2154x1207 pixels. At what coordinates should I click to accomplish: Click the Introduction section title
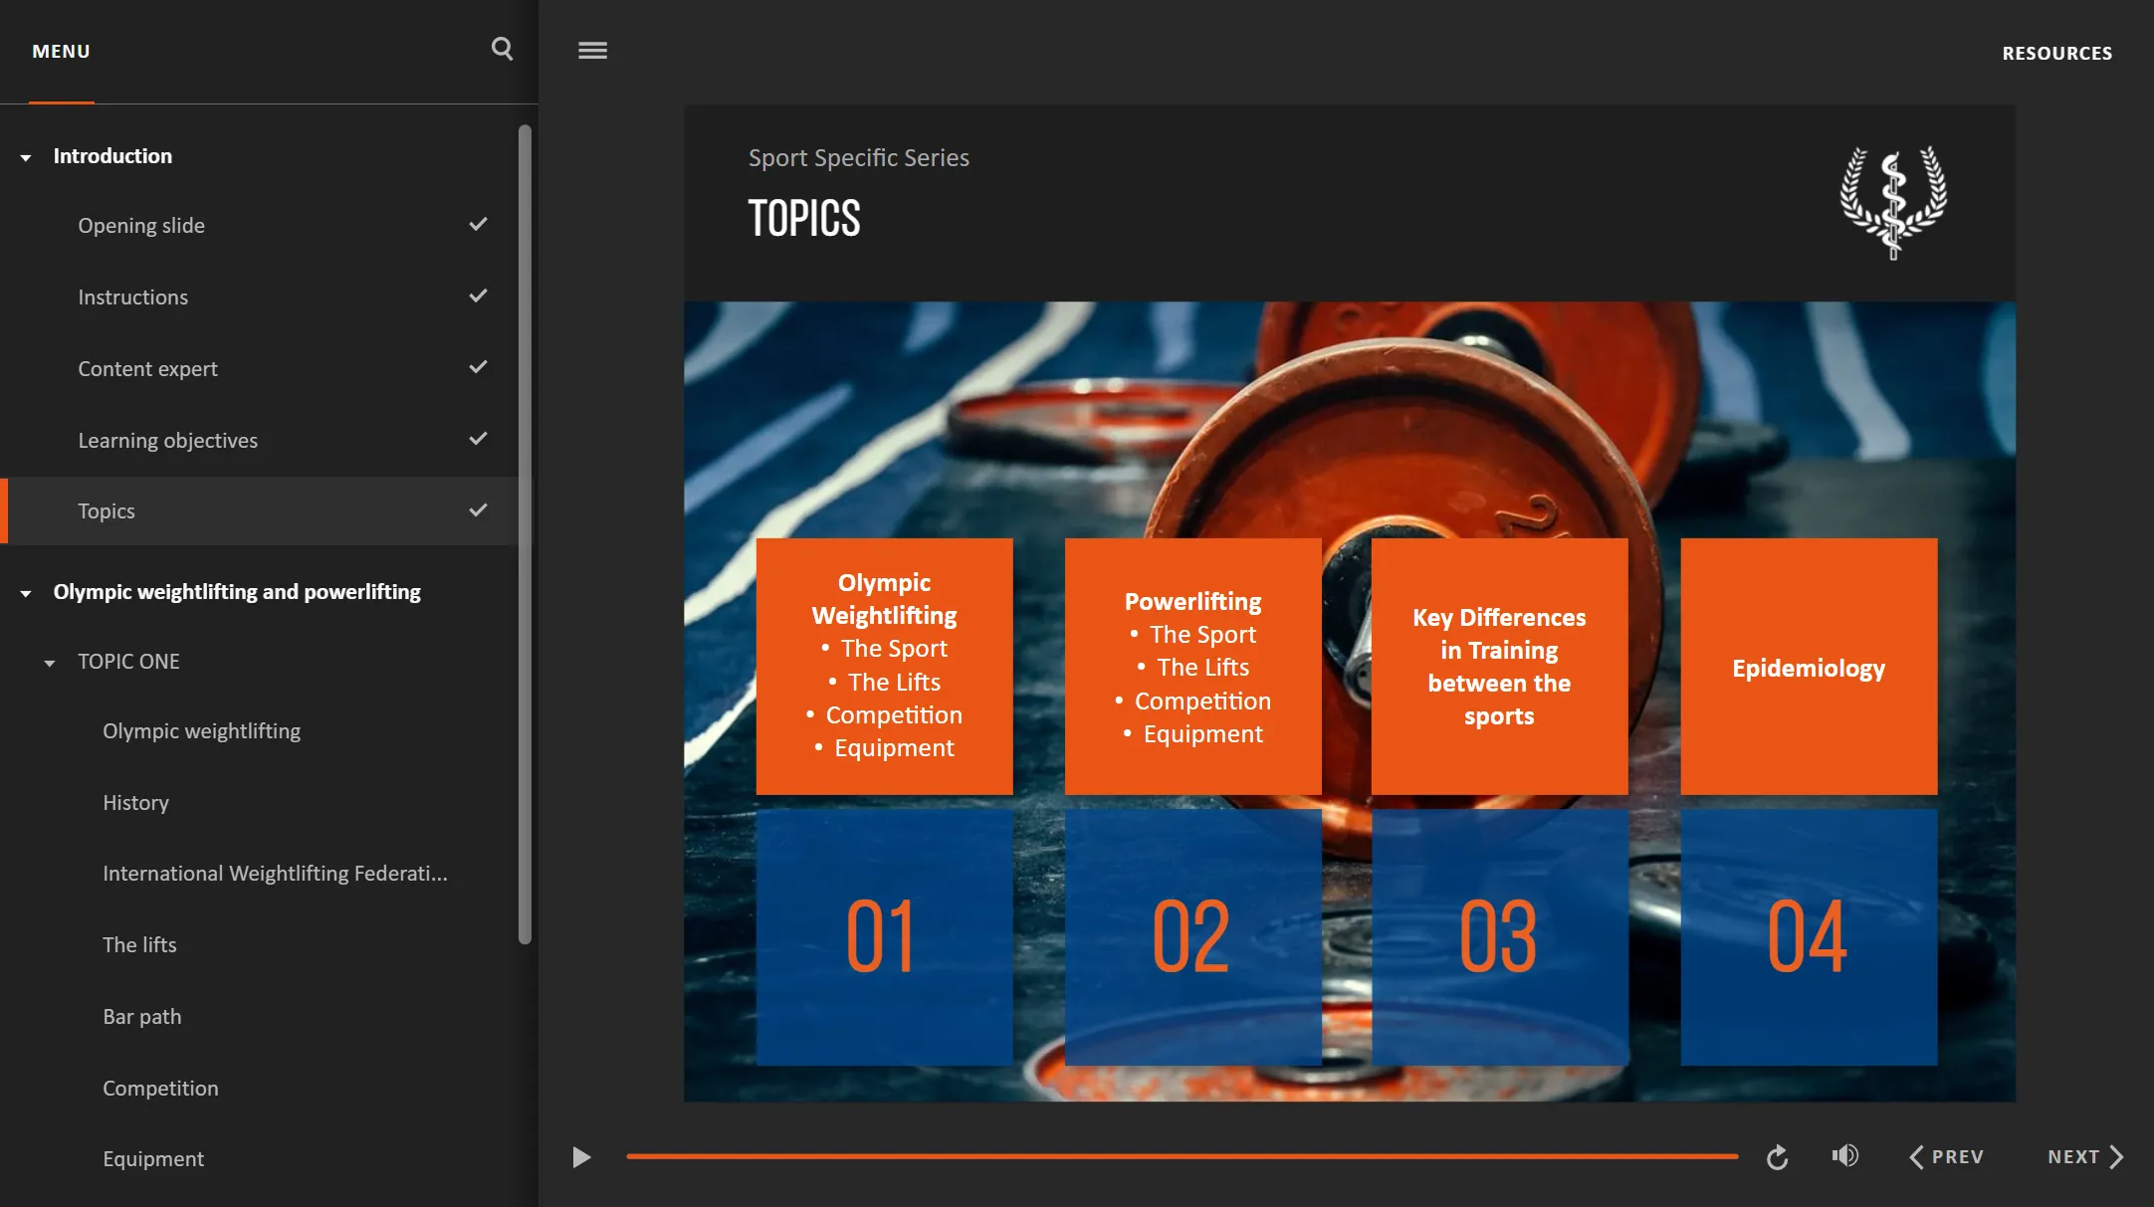[112, 156]
